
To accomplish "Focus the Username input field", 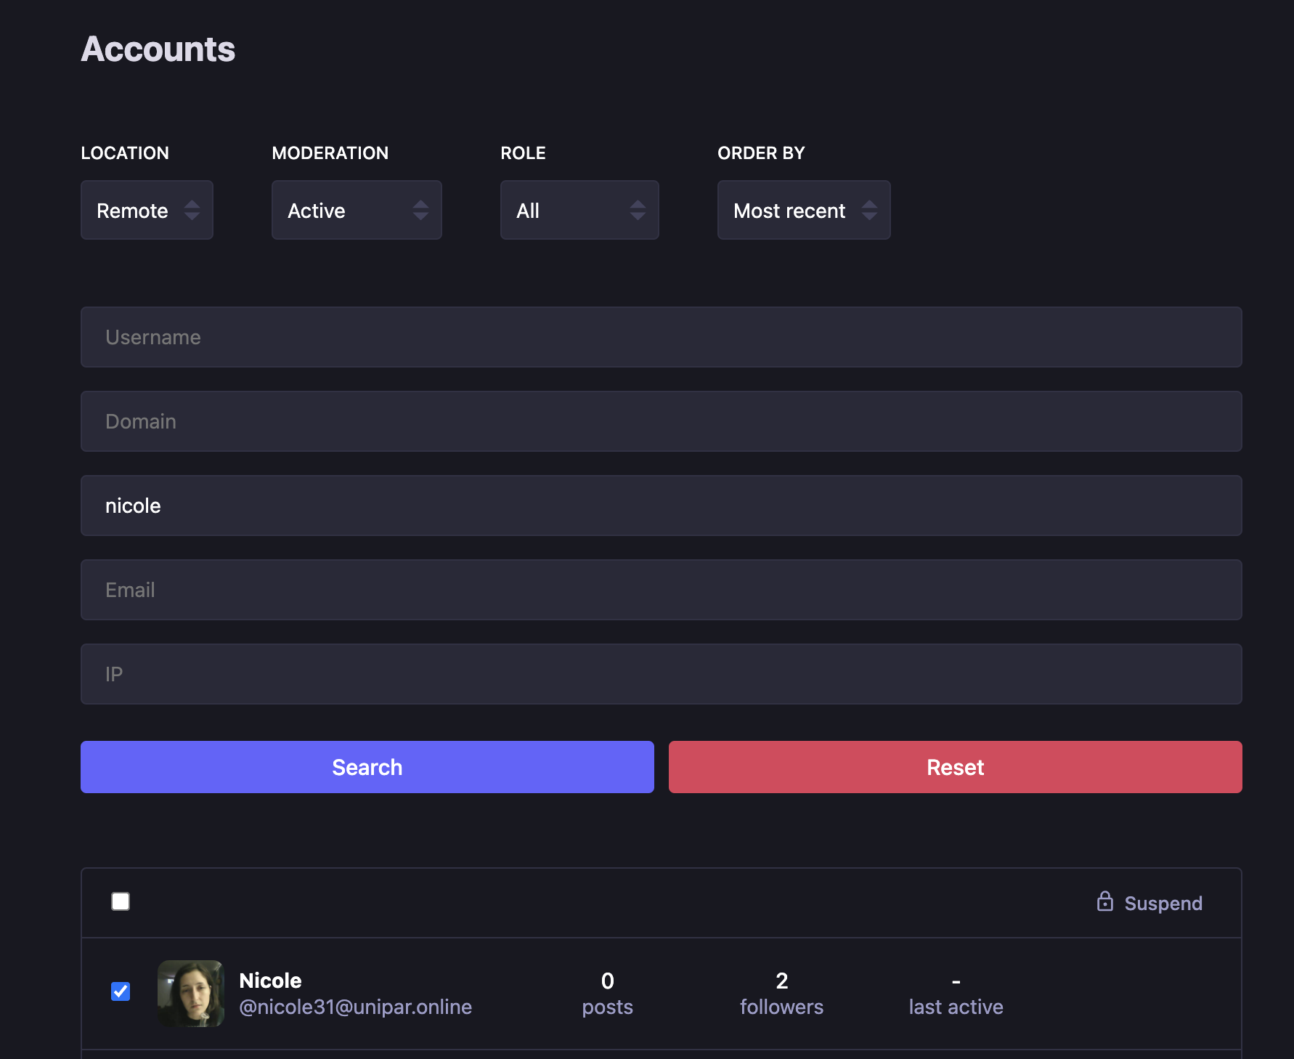I will click(x=661, y=337).
